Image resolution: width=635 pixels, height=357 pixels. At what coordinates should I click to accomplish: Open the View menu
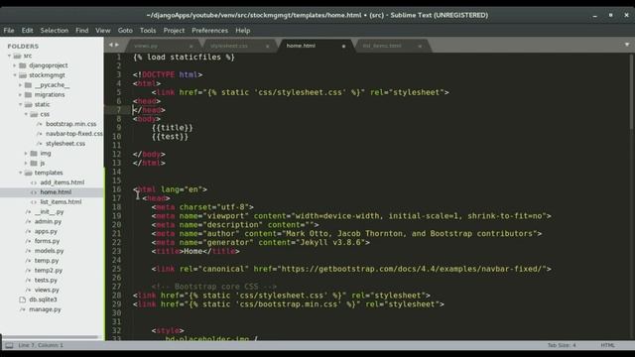click(103, 31)
